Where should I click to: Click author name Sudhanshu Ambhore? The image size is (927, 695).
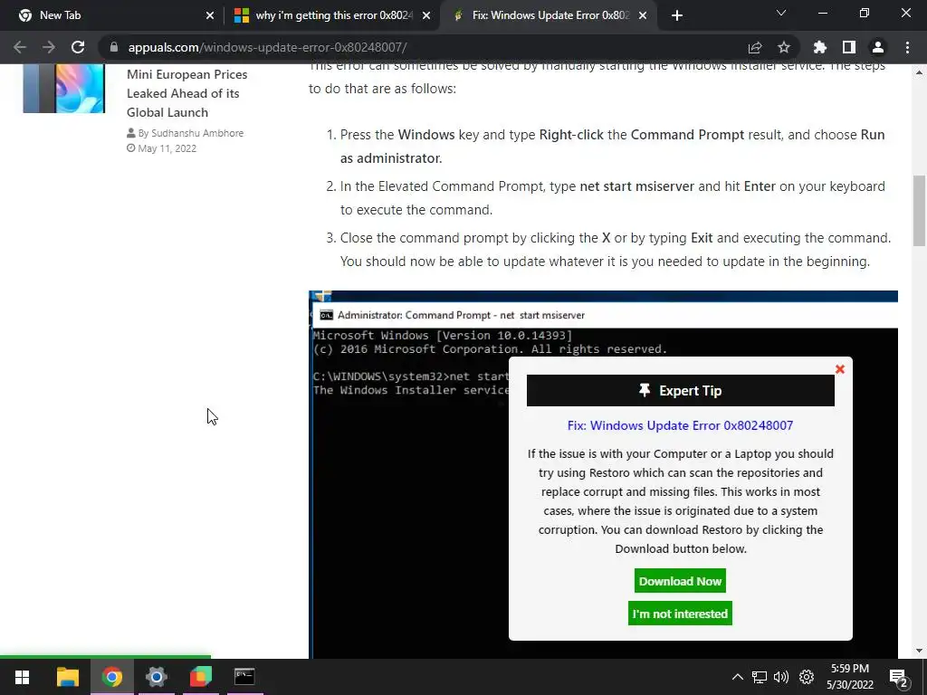[196, 133]
